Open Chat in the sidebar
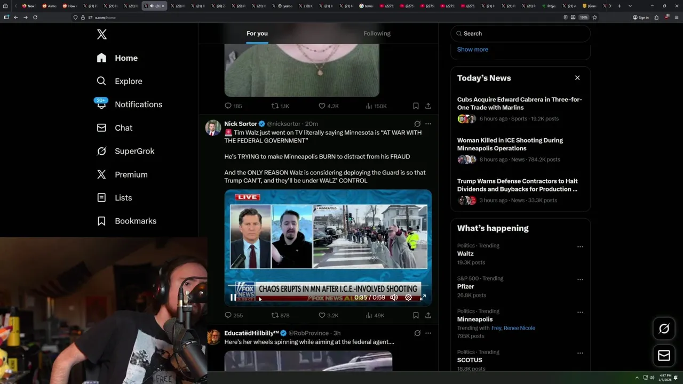Image resolution: width=683 pixels, height=384 pixels. (x=114, y=128)
